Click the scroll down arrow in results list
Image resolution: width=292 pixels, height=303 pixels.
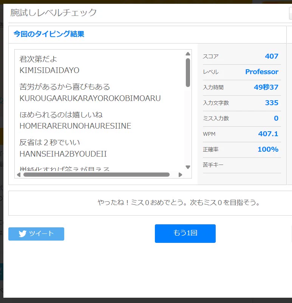[188, 167]
